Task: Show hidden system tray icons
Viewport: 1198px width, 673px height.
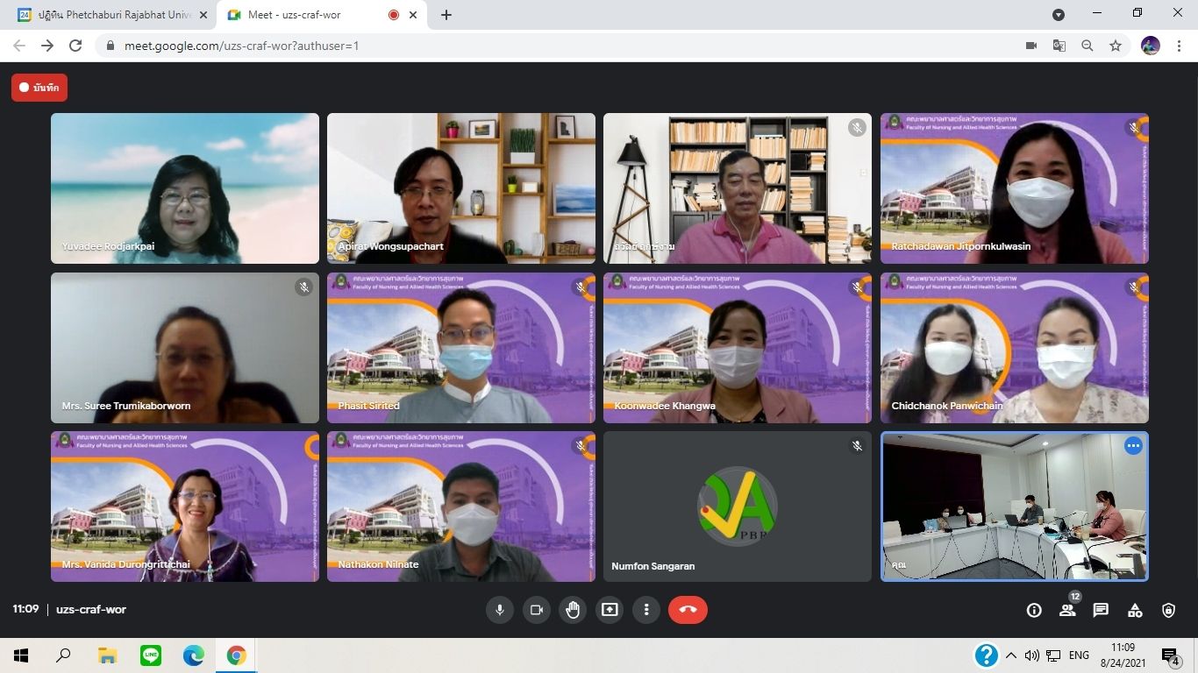Action: click(1010, 655)
